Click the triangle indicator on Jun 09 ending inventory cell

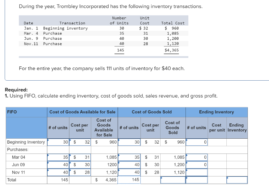(187, 163)
